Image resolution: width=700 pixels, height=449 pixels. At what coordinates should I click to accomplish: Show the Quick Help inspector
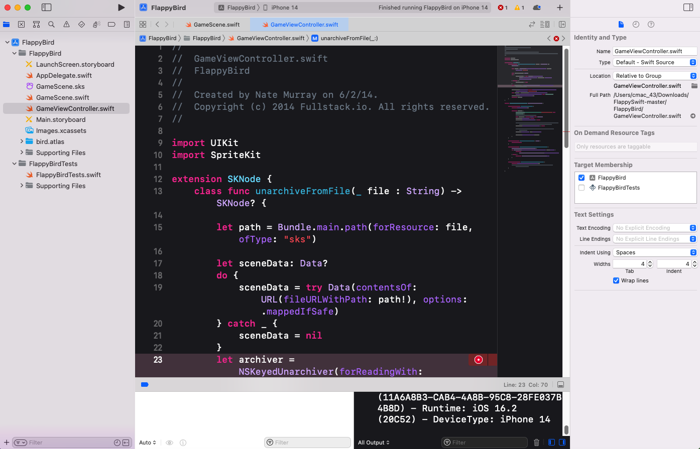click(651, 24)
